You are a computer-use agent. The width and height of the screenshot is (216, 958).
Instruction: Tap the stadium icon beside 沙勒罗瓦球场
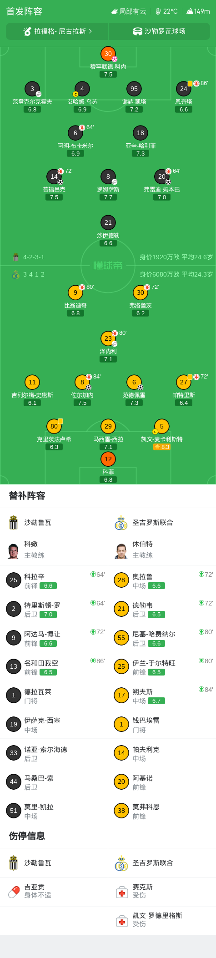(137, 31)
